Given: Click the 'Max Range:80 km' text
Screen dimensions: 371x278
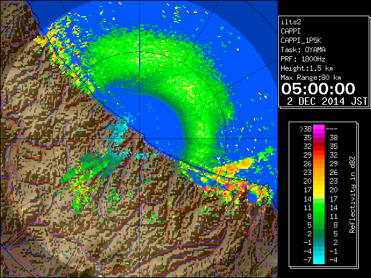Looking at the screenshot, I should [311, 78].
